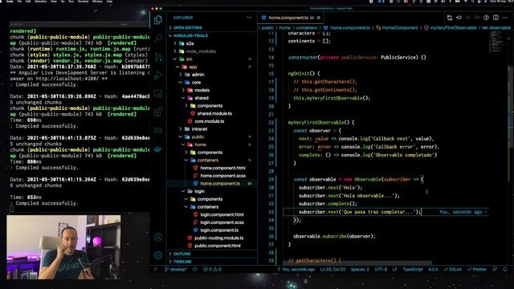Click the remote window indicator in status bar

pos(156,269)
